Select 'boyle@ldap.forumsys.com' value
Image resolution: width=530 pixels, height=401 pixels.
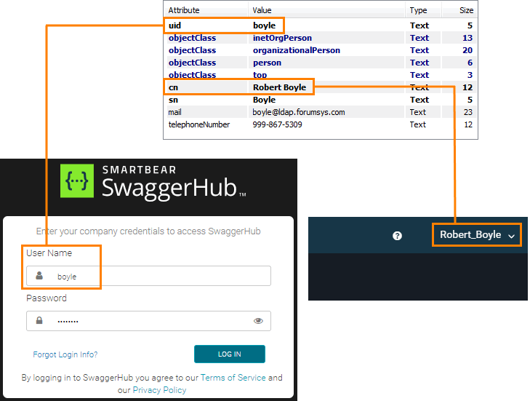pos(299,112)
